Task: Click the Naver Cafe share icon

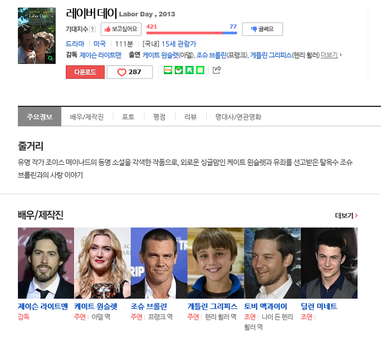Action: pos(179,70)
